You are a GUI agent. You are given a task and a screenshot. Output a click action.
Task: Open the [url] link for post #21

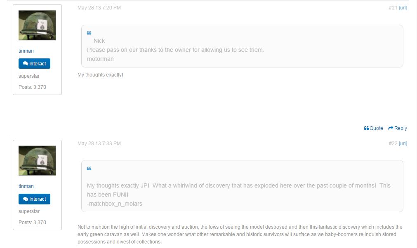pyautogui.click(x=403, y=8)
